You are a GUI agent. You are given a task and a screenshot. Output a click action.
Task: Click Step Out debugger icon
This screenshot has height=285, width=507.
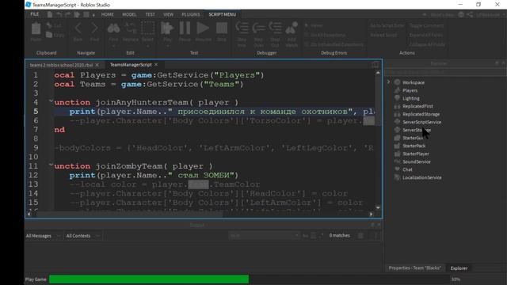pyautogui.click(x=275, y=28)
